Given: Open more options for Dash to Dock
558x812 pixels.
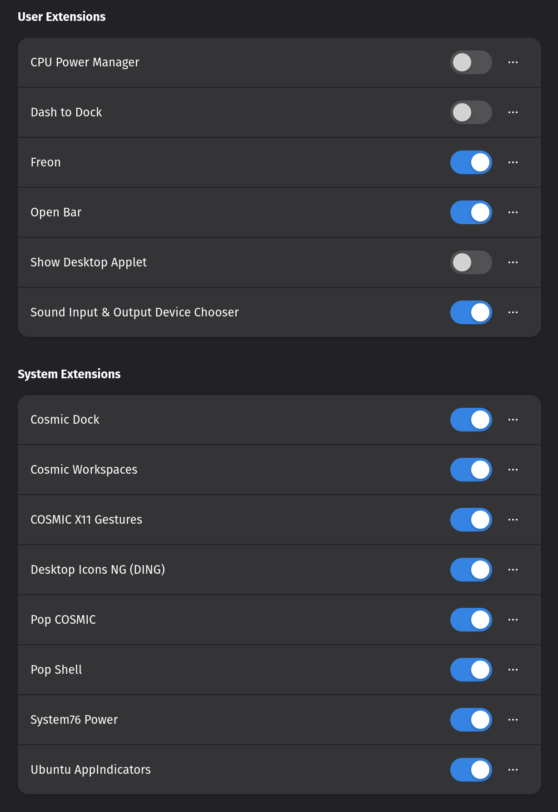Looking at the screenshot, I should 513,112.
